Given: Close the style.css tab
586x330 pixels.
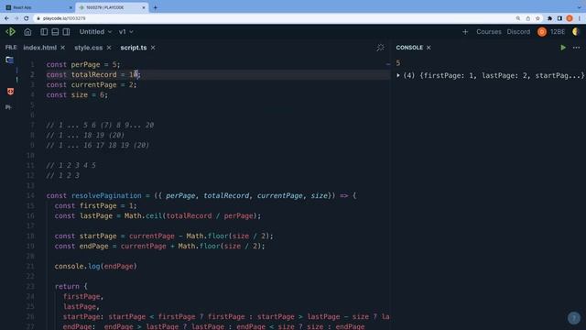Looking at the screenshot, I should click(109, 48).
